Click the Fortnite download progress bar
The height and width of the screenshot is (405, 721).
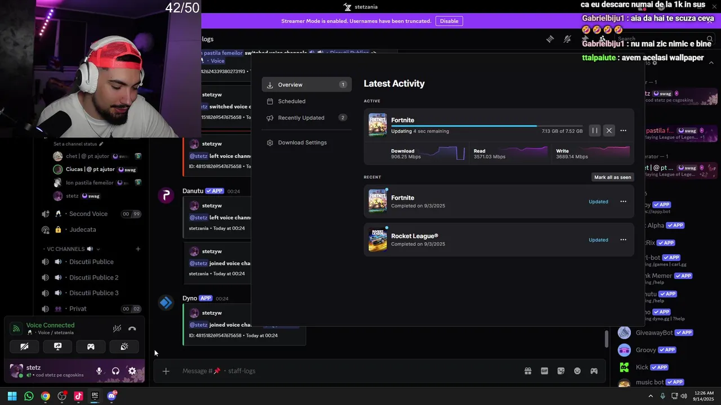(487, 126)
